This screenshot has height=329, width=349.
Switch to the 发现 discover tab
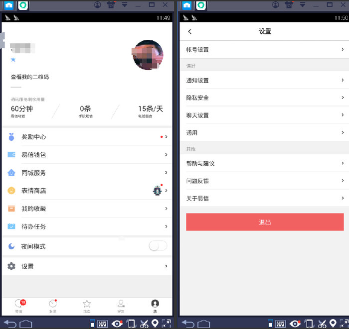(x=53, y=306)
